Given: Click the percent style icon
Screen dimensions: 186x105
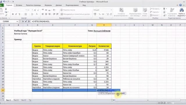Looking at the screenshot, I should (x=100, y=14).
